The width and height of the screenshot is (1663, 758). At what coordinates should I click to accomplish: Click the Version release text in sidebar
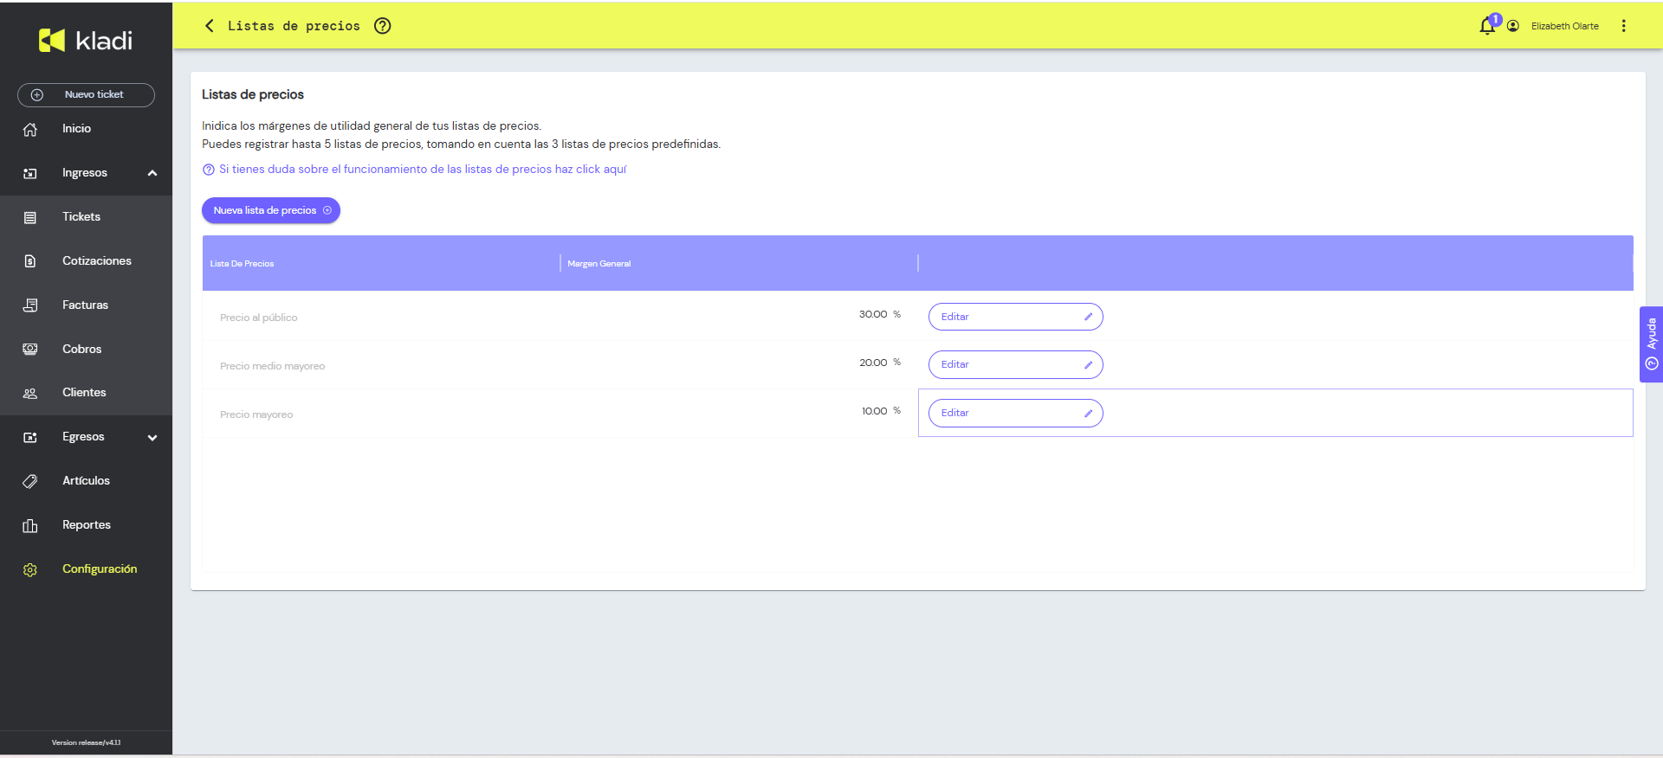pyautogui.click(x=86, y=743)
